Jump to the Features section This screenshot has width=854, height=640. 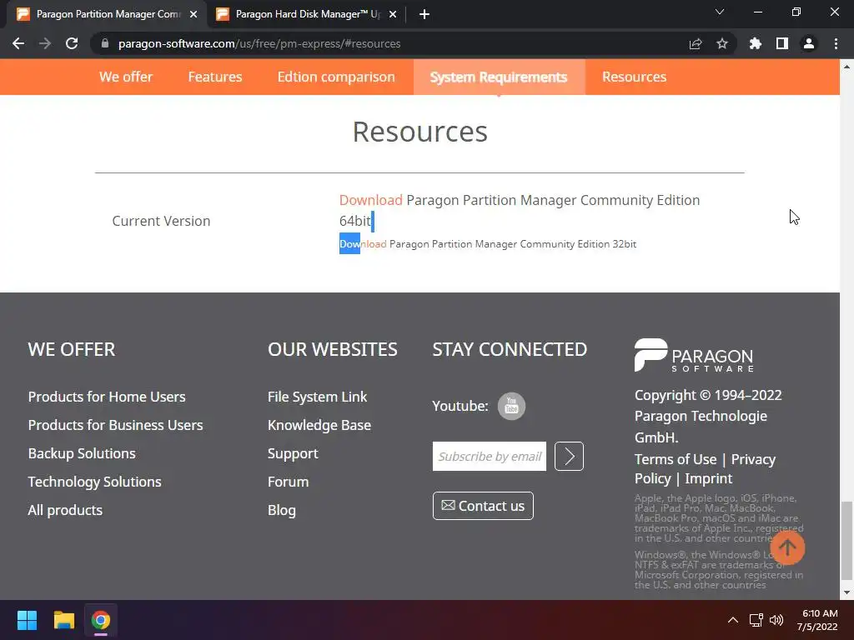(215, 77)
